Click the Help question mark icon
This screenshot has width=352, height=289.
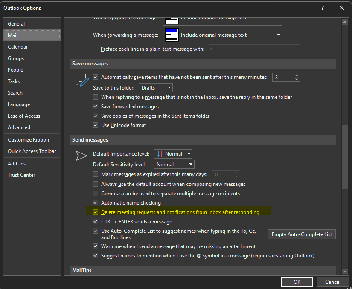(323, 8)
